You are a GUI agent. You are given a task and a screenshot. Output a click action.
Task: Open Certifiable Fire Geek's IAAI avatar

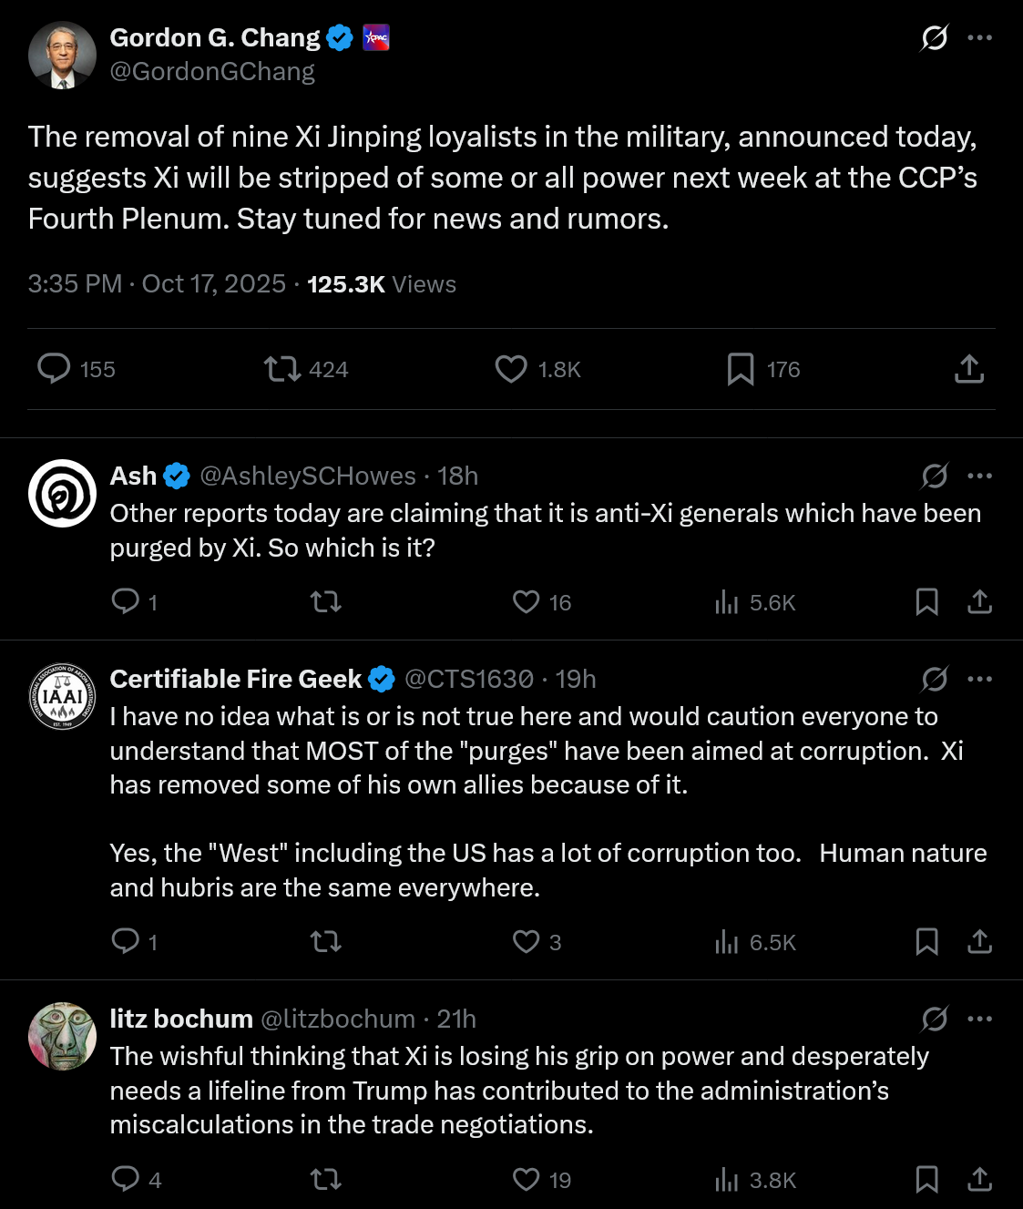click(x=62, y=697)
